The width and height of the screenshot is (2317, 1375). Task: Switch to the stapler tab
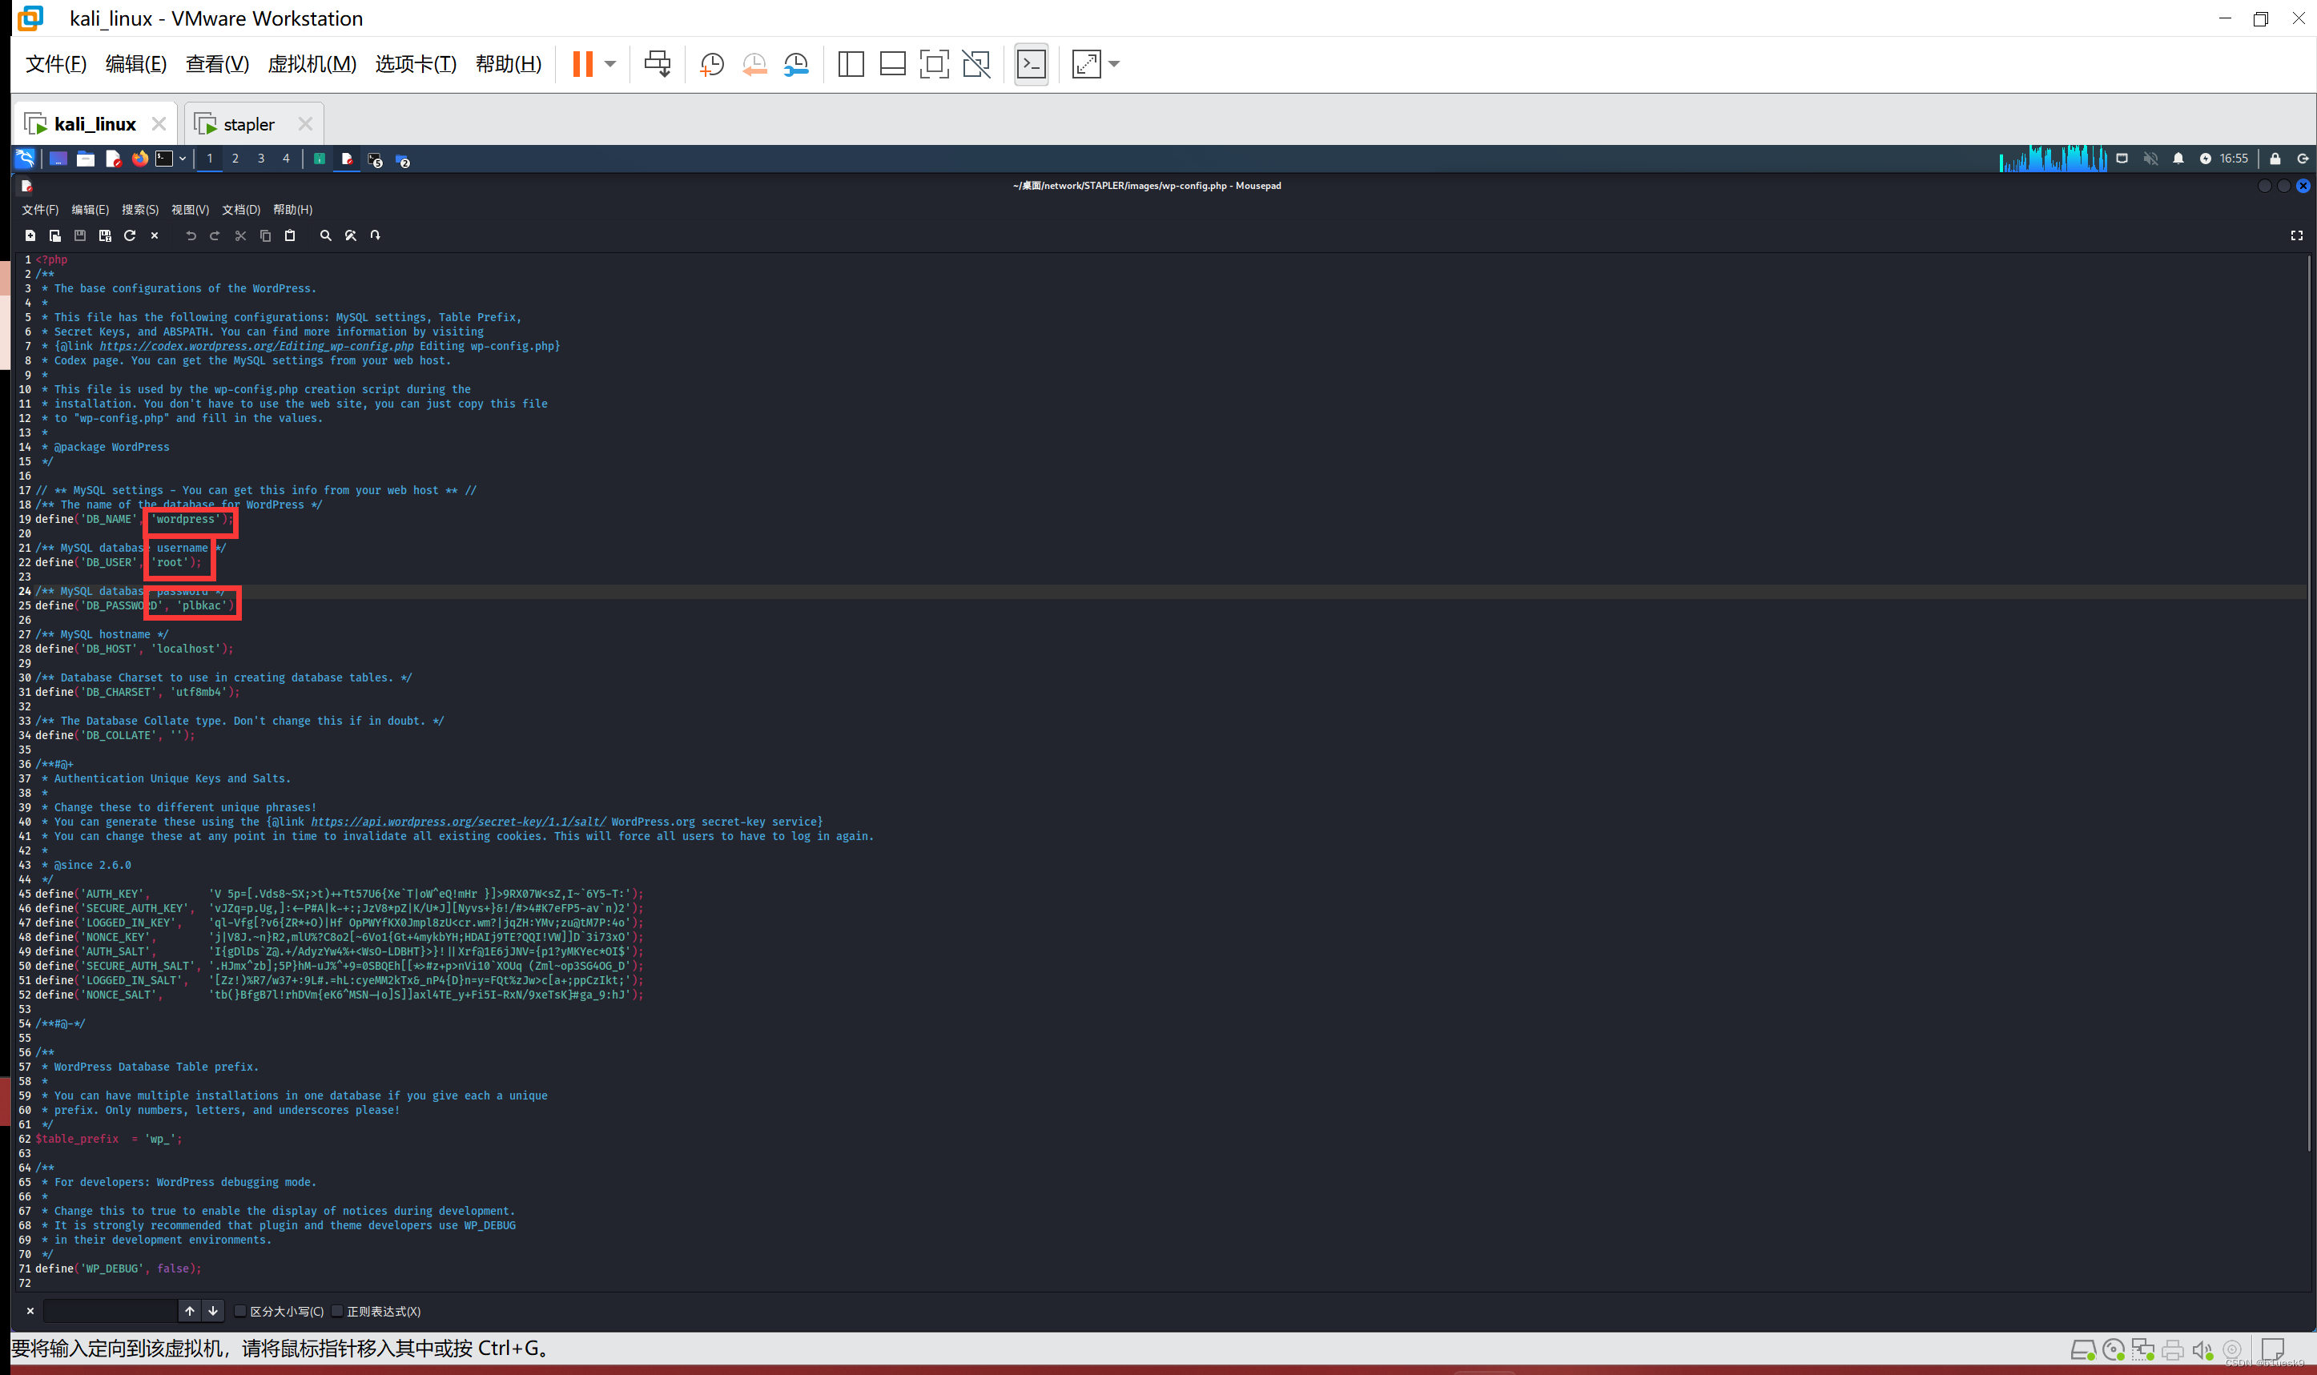click(x=248, y=123)
